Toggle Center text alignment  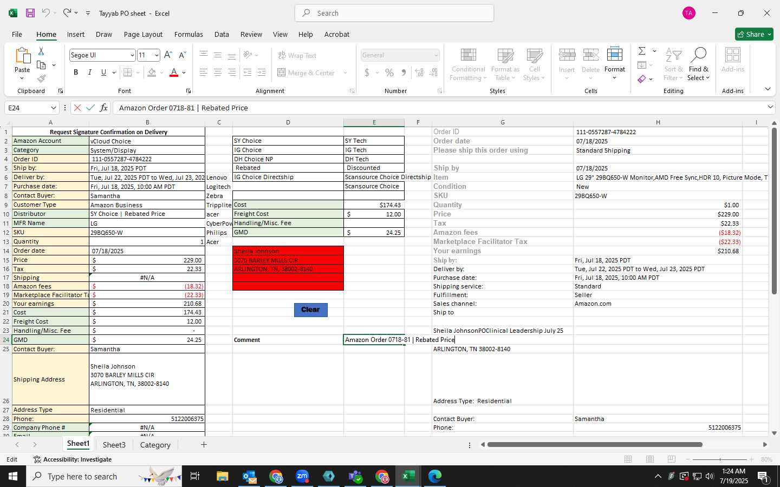pos(218,73)
